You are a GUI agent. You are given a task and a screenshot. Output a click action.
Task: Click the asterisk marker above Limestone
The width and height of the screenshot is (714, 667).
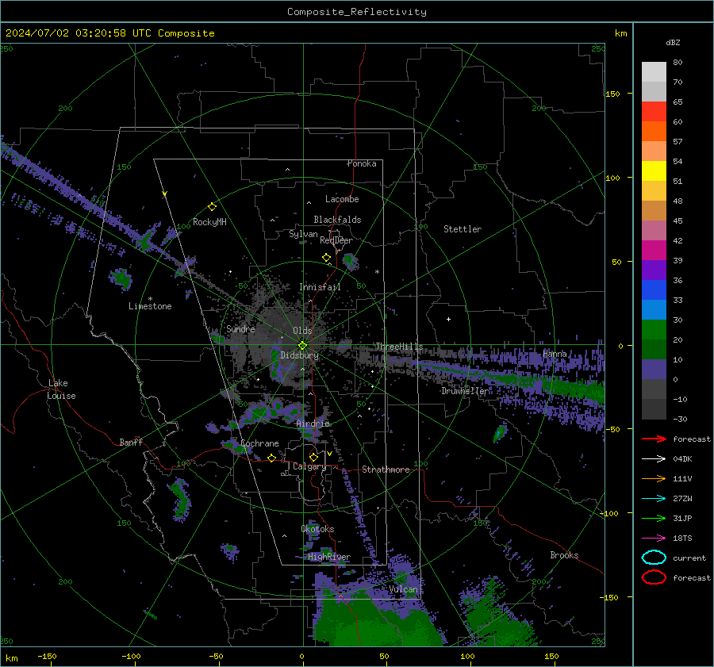pyautogui.click(x=150, y=299)
